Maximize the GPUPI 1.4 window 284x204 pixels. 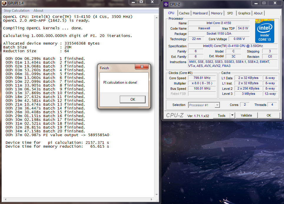141,2
